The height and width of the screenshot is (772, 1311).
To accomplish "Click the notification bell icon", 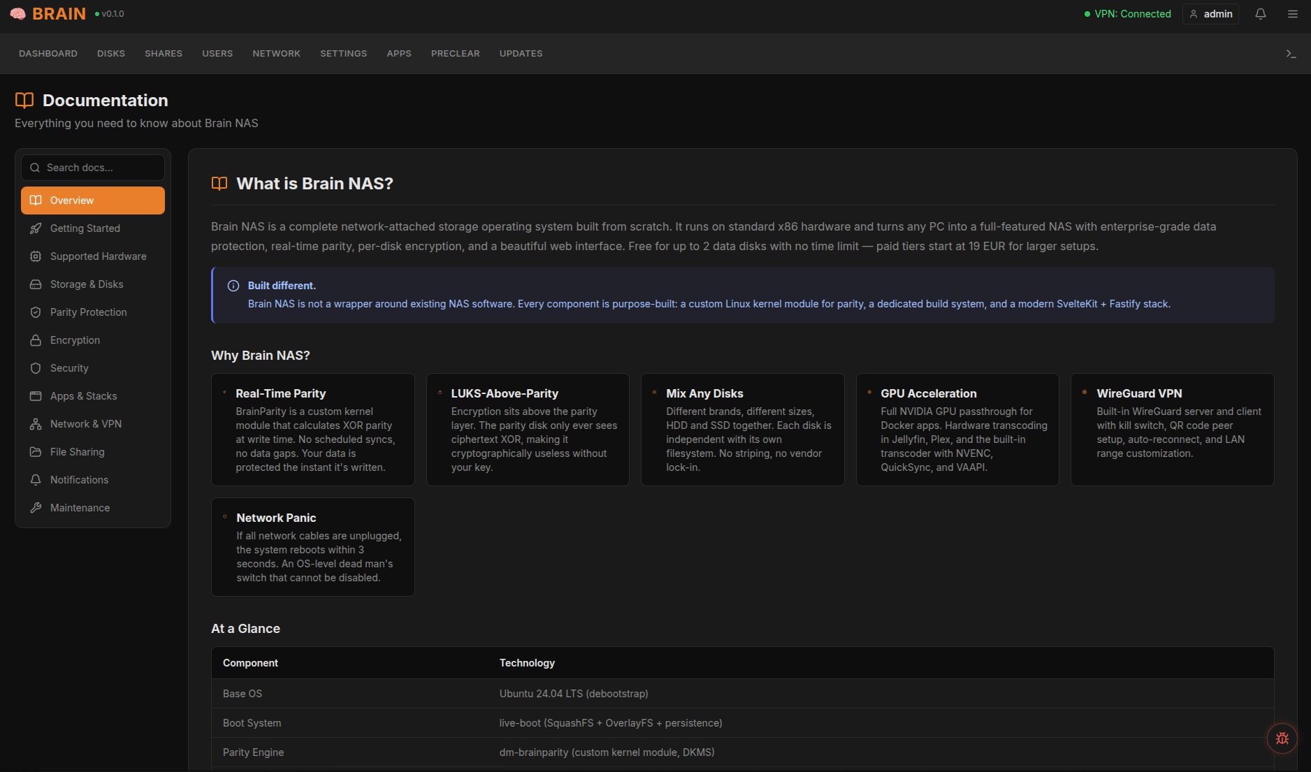I will tap(1261, 14).
